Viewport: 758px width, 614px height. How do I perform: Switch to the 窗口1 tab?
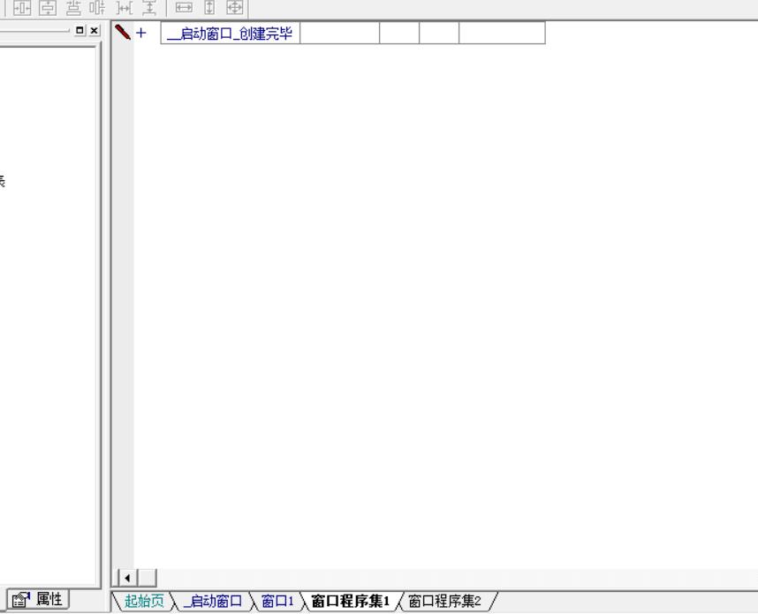click(x=277, y=602)
